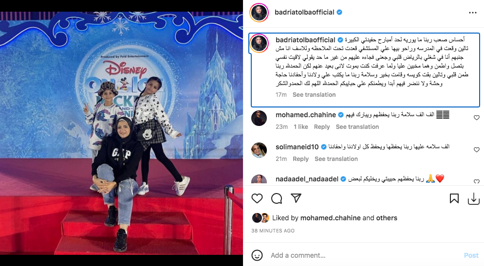Save post with bookmark icon
This screenshot has height=266, width=484.
pos(454,198)
